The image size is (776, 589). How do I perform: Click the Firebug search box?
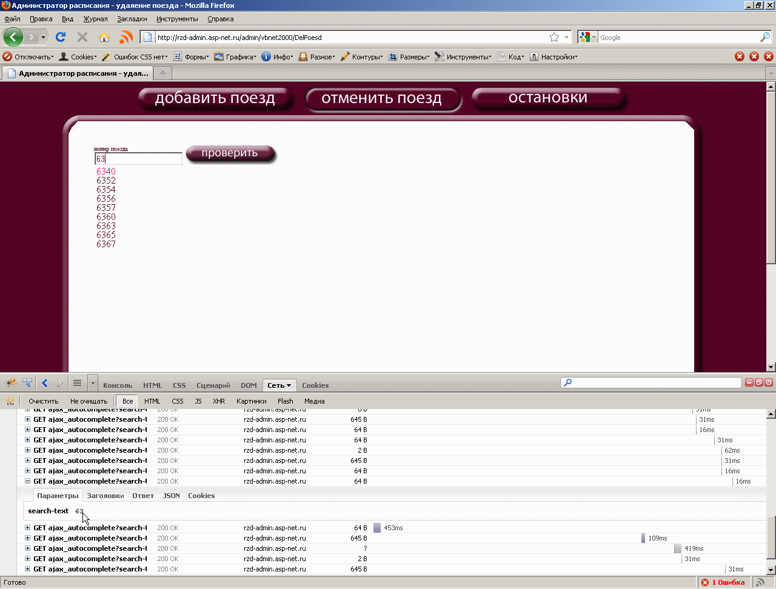click(651, 382)
